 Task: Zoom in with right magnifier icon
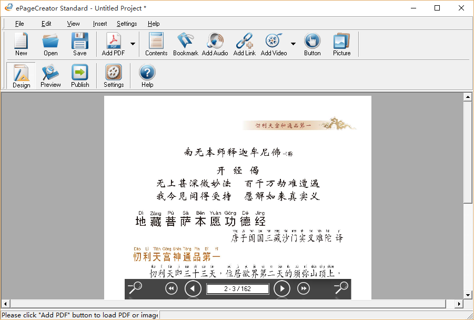(x=341, y=288)
